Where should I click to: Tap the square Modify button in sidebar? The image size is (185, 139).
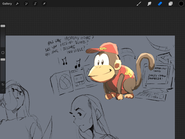(x=3, y=53)
